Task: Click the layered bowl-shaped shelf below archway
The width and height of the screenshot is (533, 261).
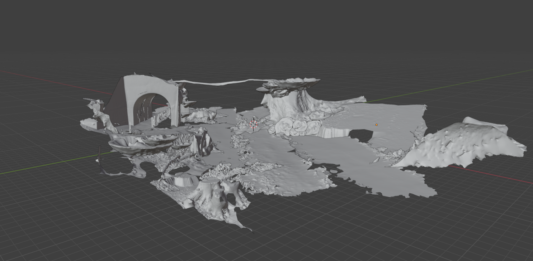Action: pyautogui.click(x=143, y=144)
